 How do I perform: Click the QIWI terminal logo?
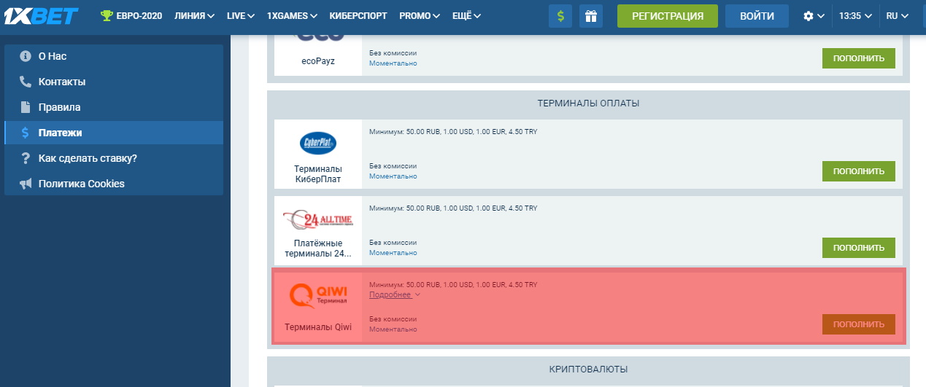(x=317, y=294)
